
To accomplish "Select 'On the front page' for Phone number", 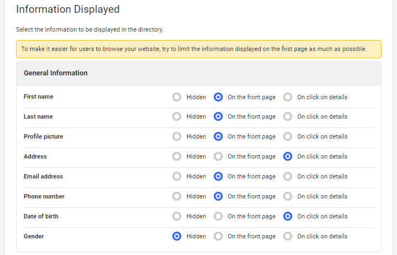I will 218,197.
